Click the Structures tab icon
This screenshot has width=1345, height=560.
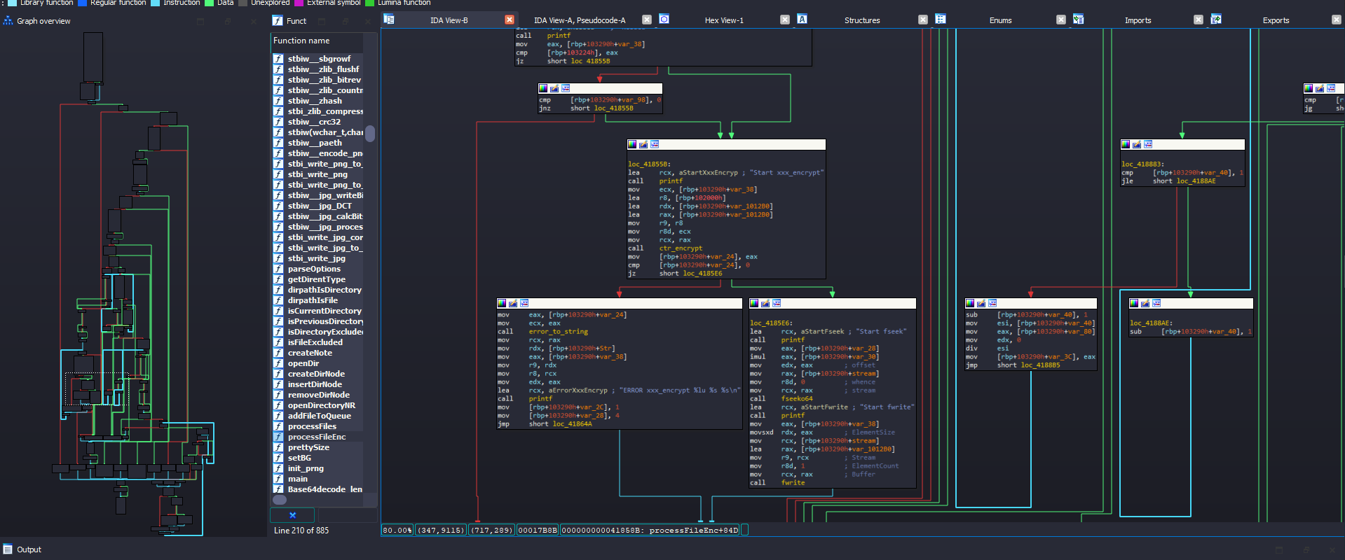[x=802, y=20]
